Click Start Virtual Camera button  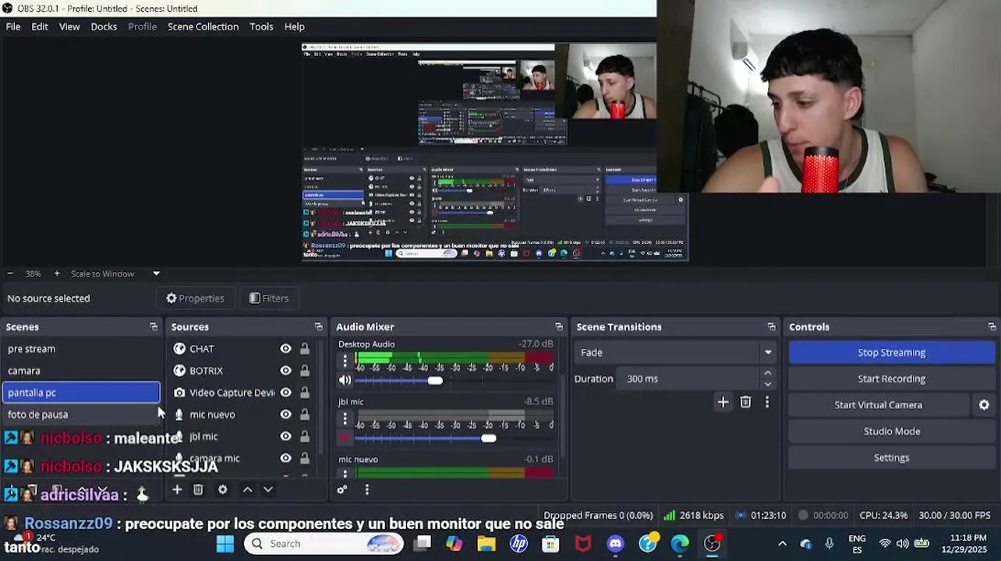pos(879,404)
